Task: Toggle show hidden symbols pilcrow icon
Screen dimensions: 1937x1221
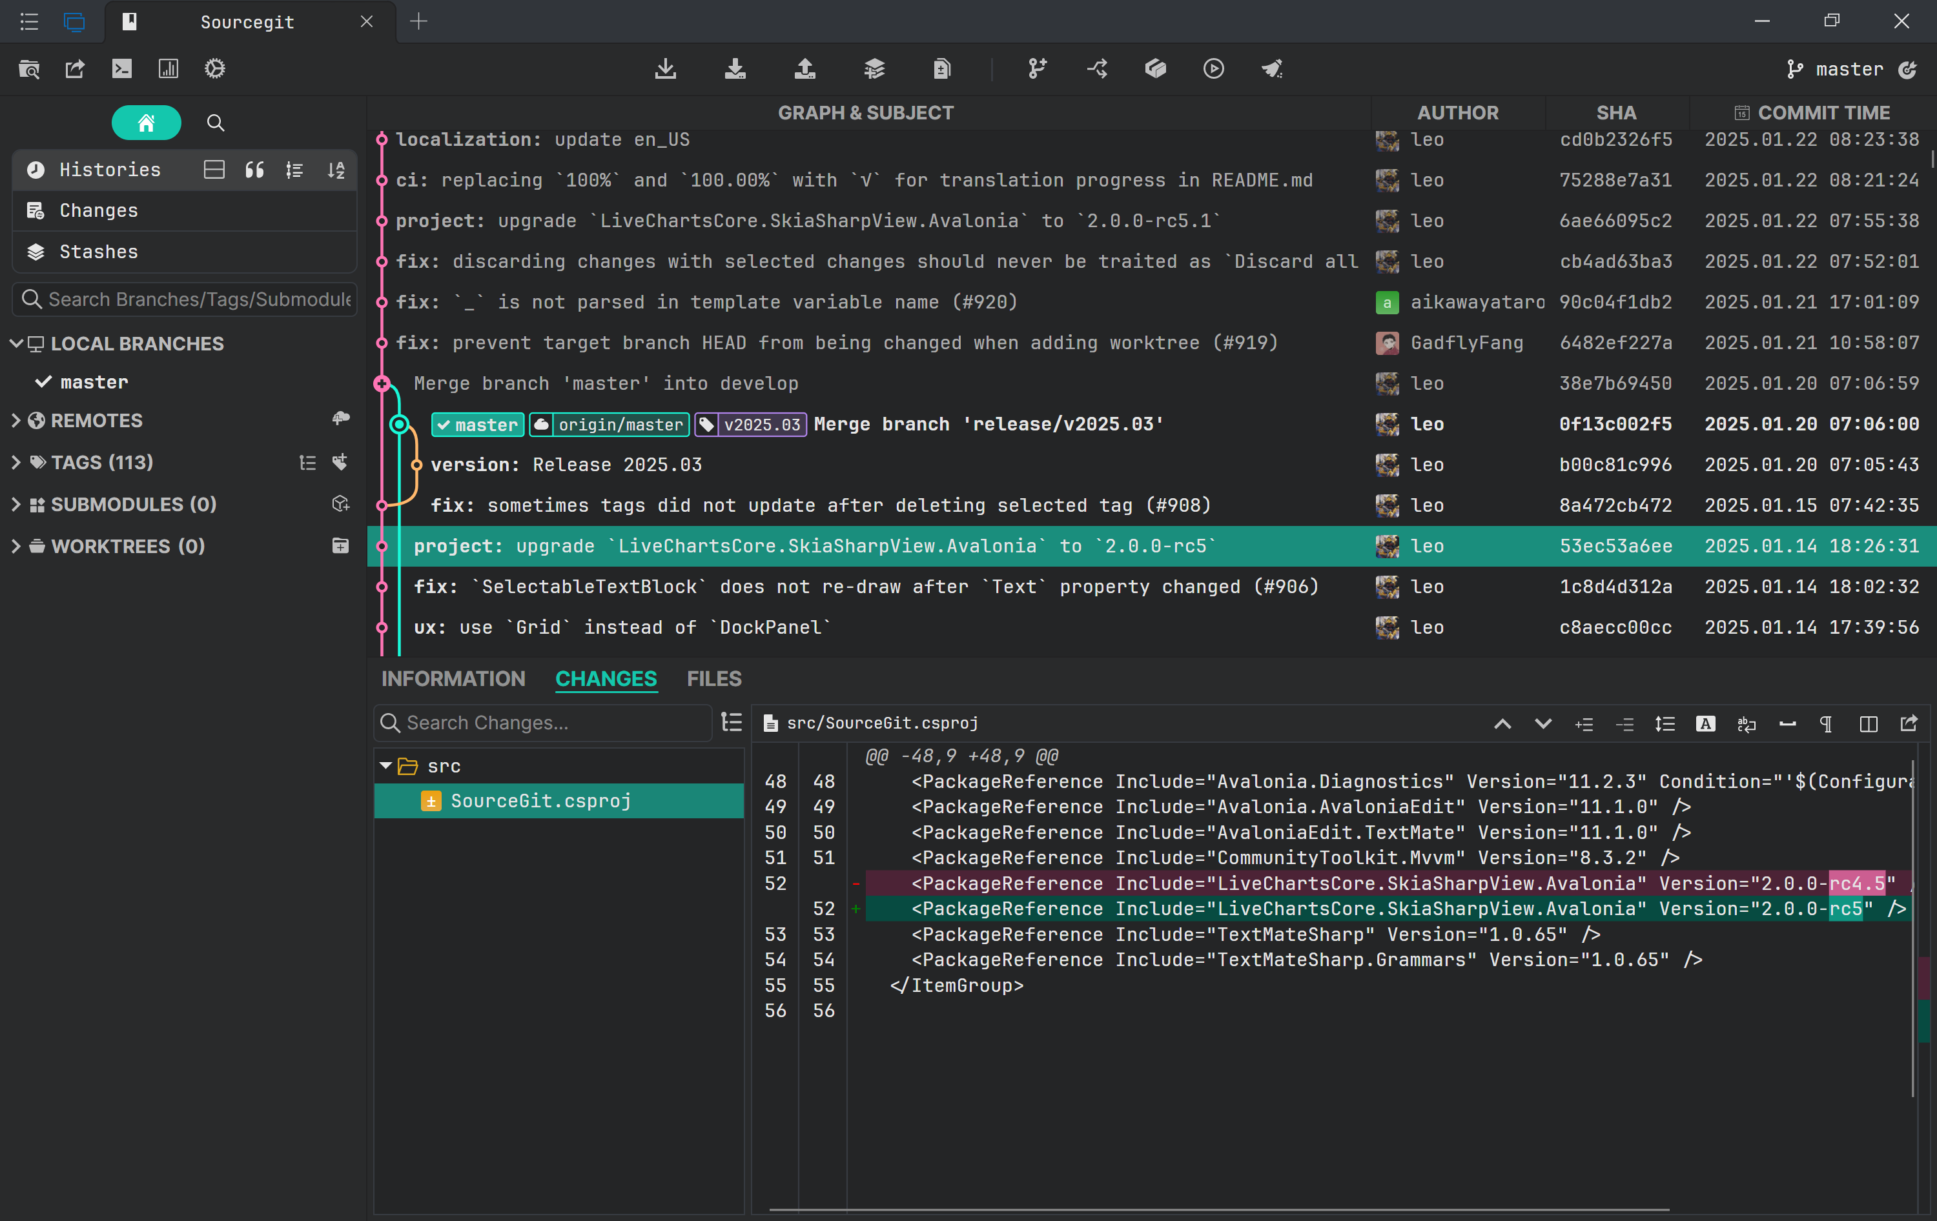Action: pyautogui.click(x=1826, y=724)
